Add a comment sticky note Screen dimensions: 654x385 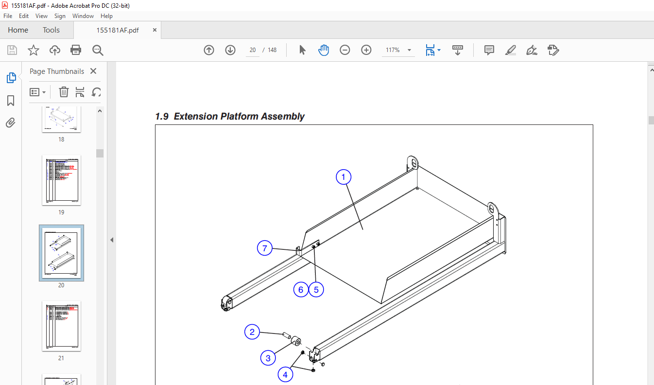point(489,50)
